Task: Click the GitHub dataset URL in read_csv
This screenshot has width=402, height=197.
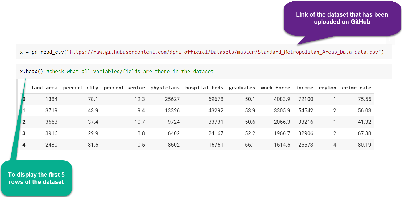Action: (x=224, y=52)
